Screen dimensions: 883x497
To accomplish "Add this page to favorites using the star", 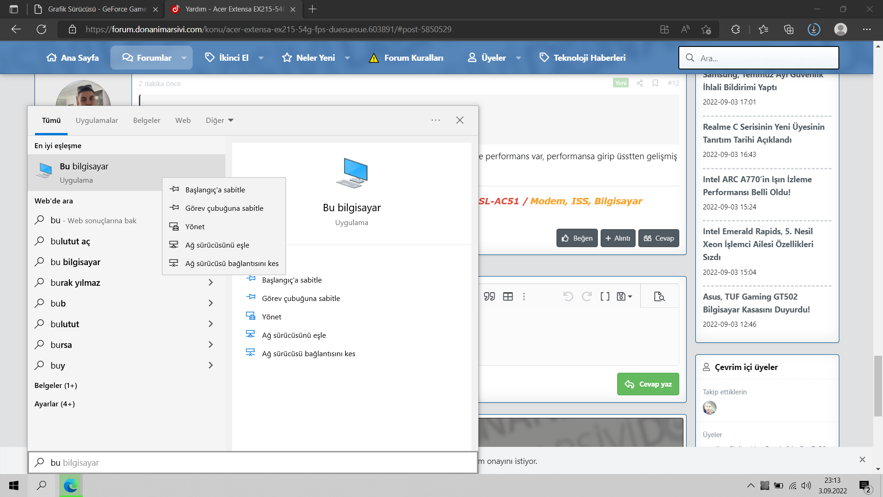I will [706, 29].
